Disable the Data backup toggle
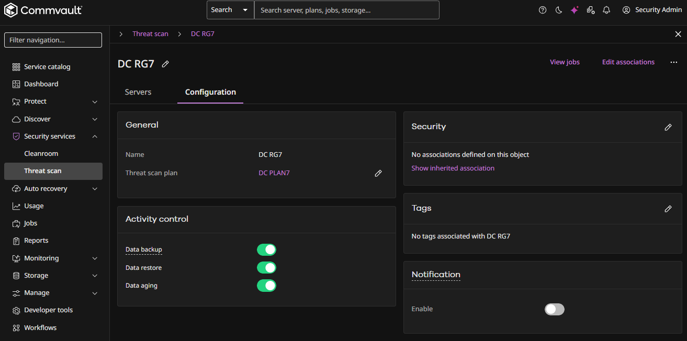The width and height of the screenshot is (687, 341). (266, 250)
